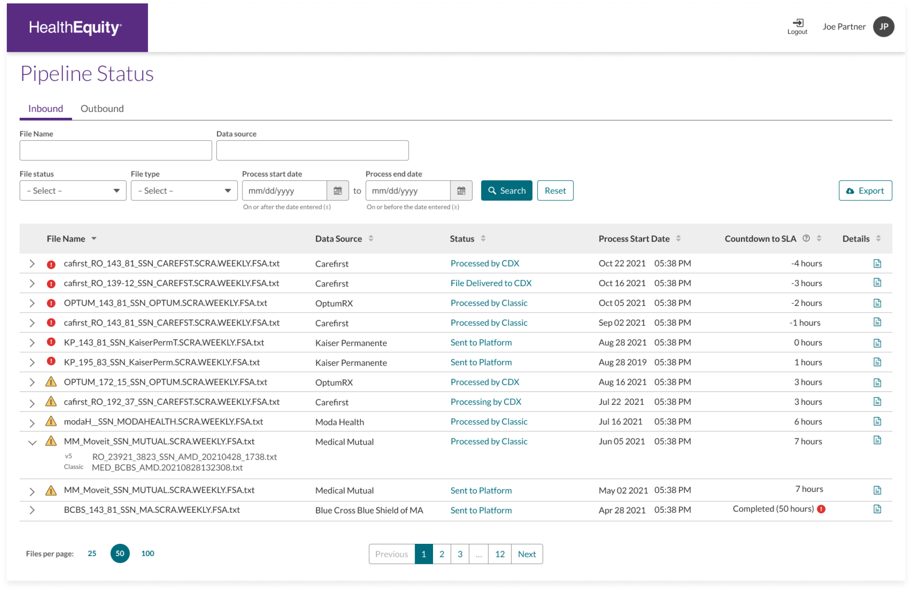The image size is (912, 591).
Task: Focus the File Name input field
Action: click(116, 151)
